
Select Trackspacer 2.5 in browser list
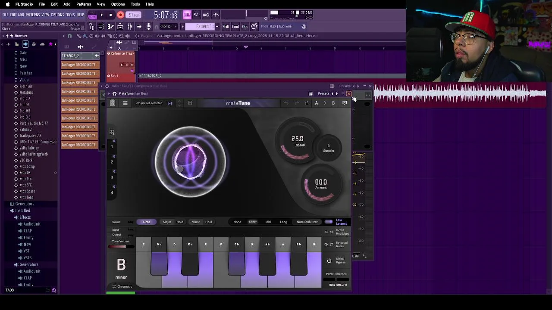(30, 136)
